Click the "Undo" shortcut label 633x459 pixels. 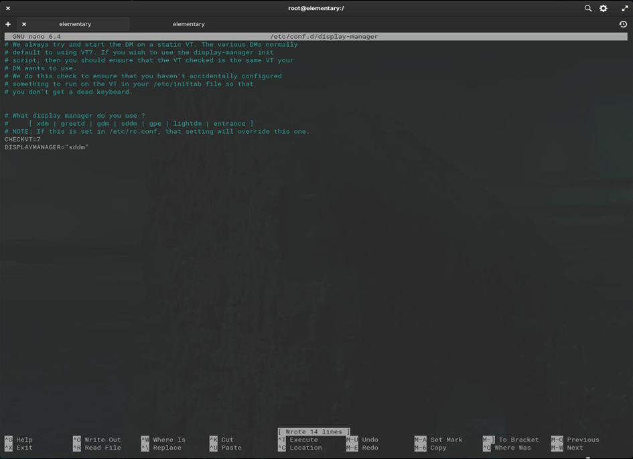(x=370, y=440)
